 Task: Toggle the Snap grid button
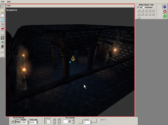coord(17,122)
